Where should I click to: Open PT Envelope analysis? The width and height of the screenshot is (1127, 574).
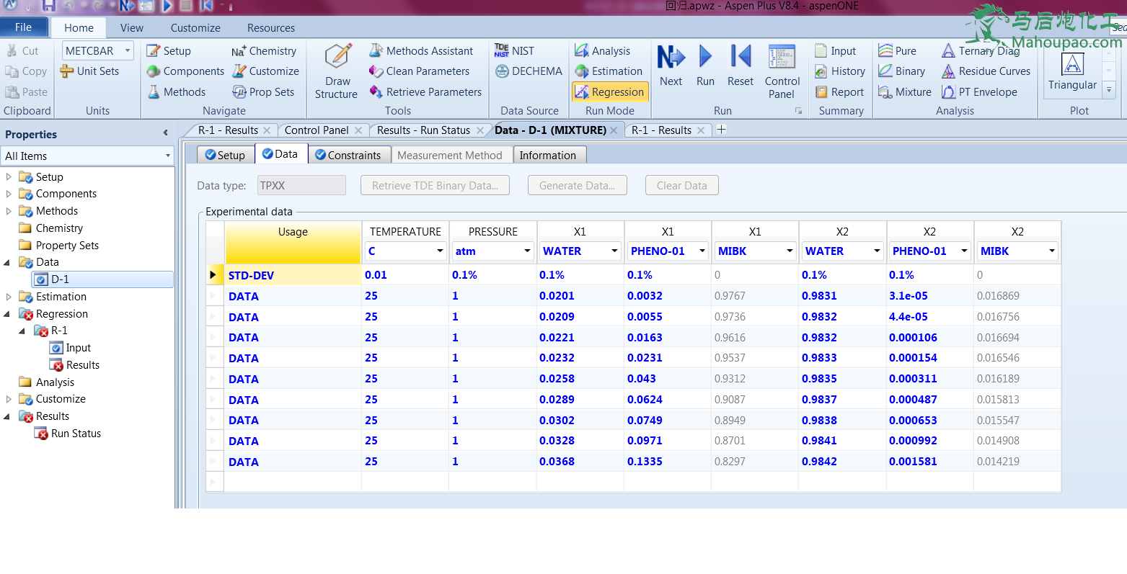(979, 92)
